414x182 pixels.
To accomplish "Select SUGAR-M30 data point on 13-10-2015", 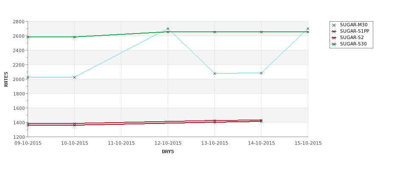I will click(215, 73).
